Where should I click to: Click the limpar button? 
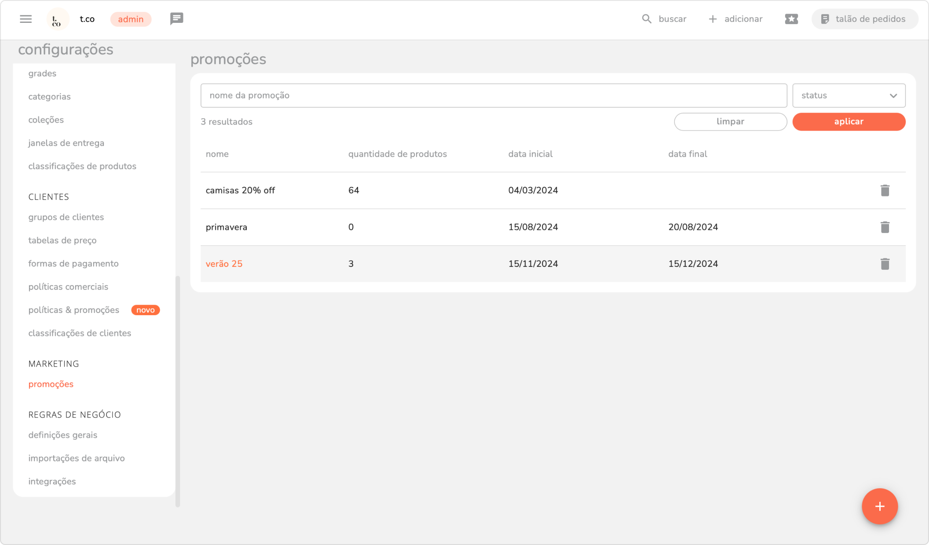pos(730,122)
